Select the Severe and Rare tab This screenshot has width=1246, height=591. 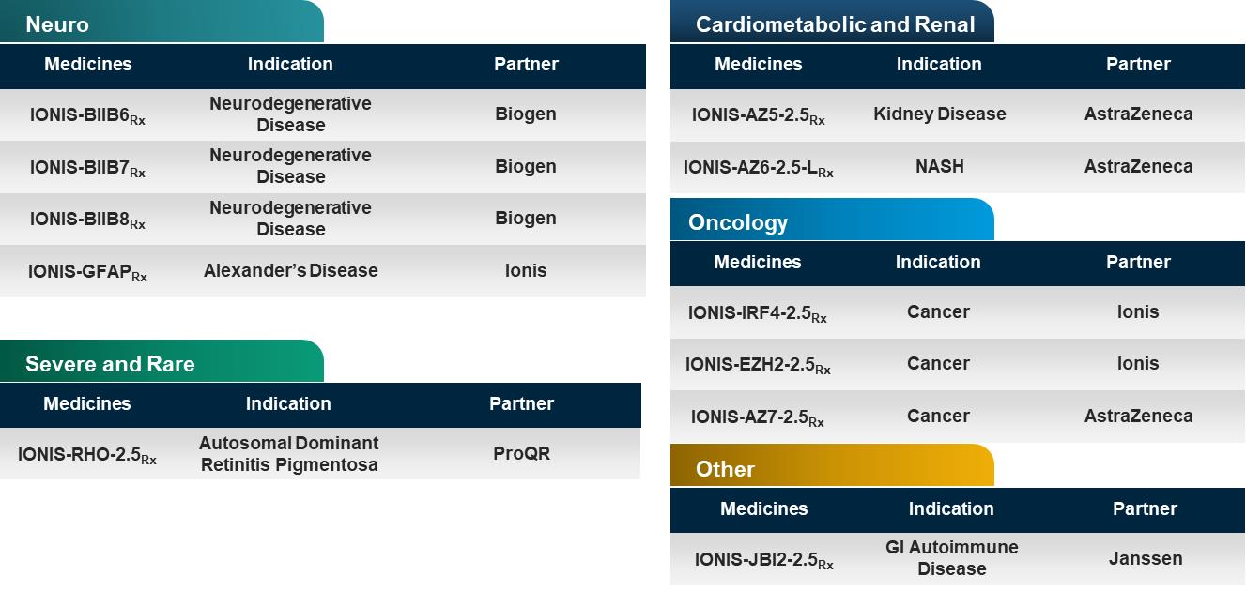click(110, 364)
